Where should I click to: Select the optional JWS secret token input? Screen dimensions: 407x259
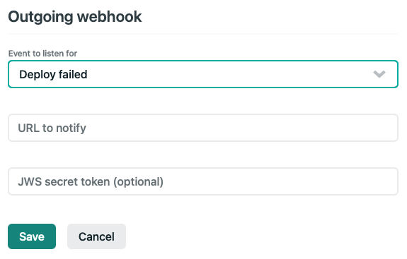(x=203, y=181)
